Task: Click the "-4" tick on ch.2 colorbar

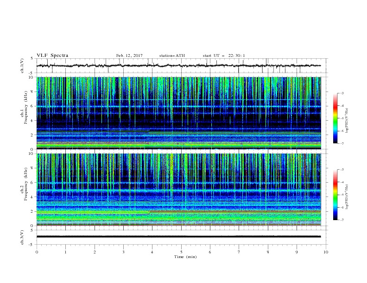Action: [342, 182]
